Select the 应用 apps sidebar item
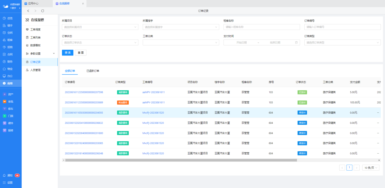The image size is (385, 188). point(11,83)
